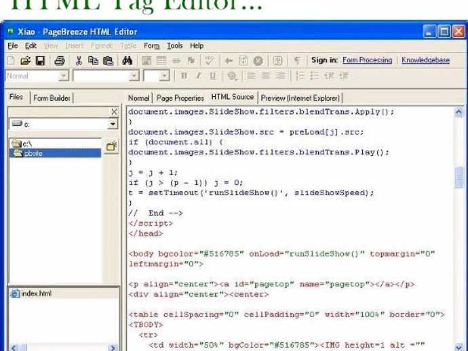Increase indent of text
The height and width of the screenshot is (351, 468).
click(343, 76)
